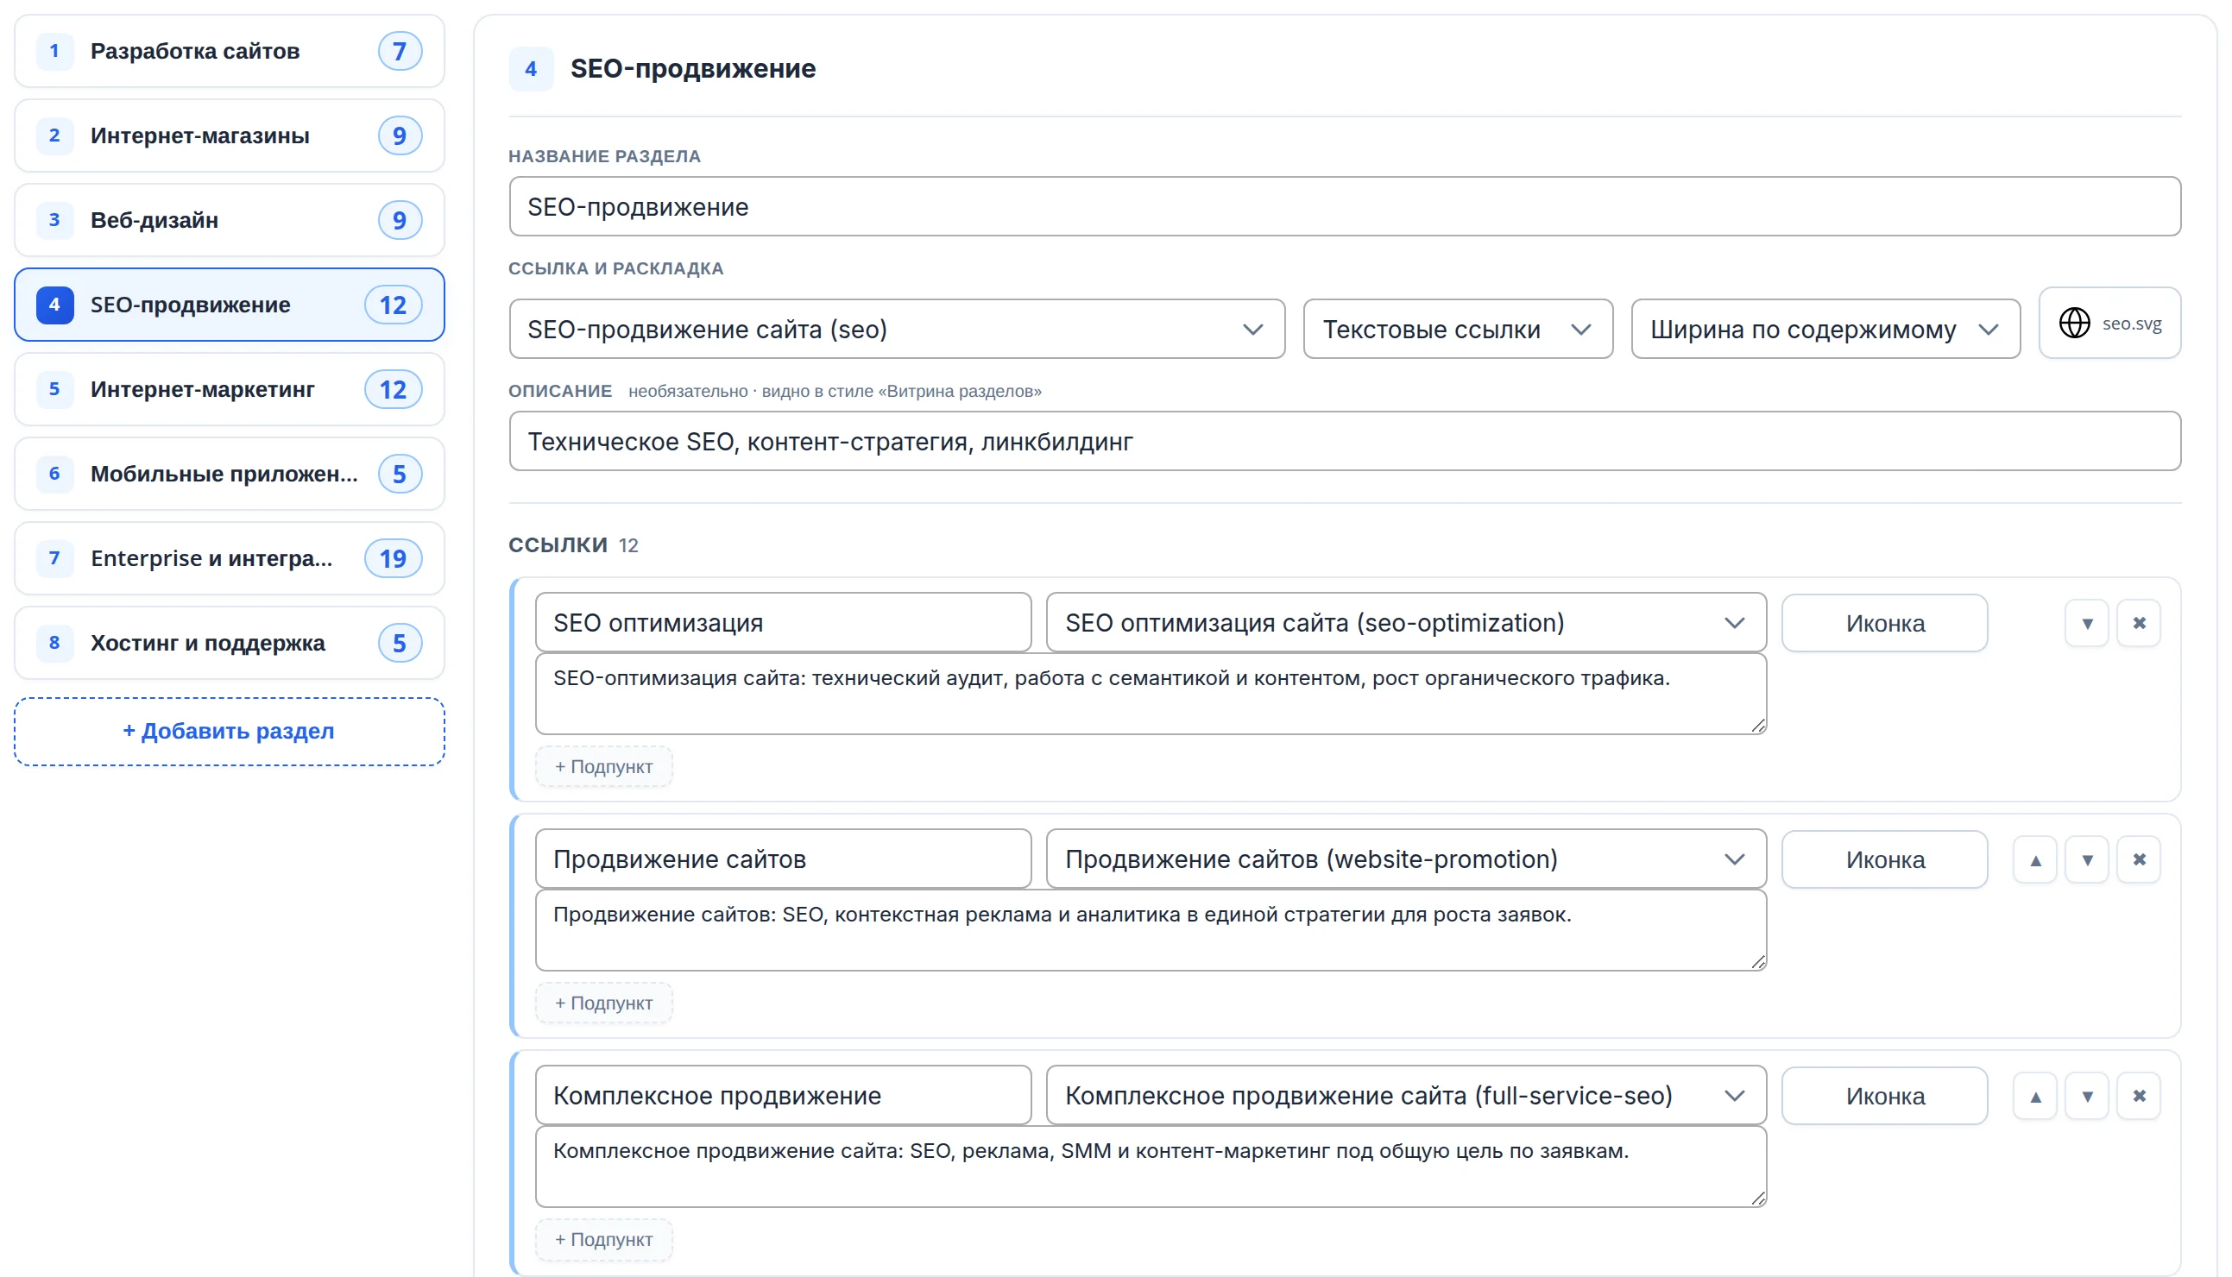Image resolution: width=2232 pixels, height=1277 pixels.
Task: Open the Хостинг и поддержка section
Action: 229,643
